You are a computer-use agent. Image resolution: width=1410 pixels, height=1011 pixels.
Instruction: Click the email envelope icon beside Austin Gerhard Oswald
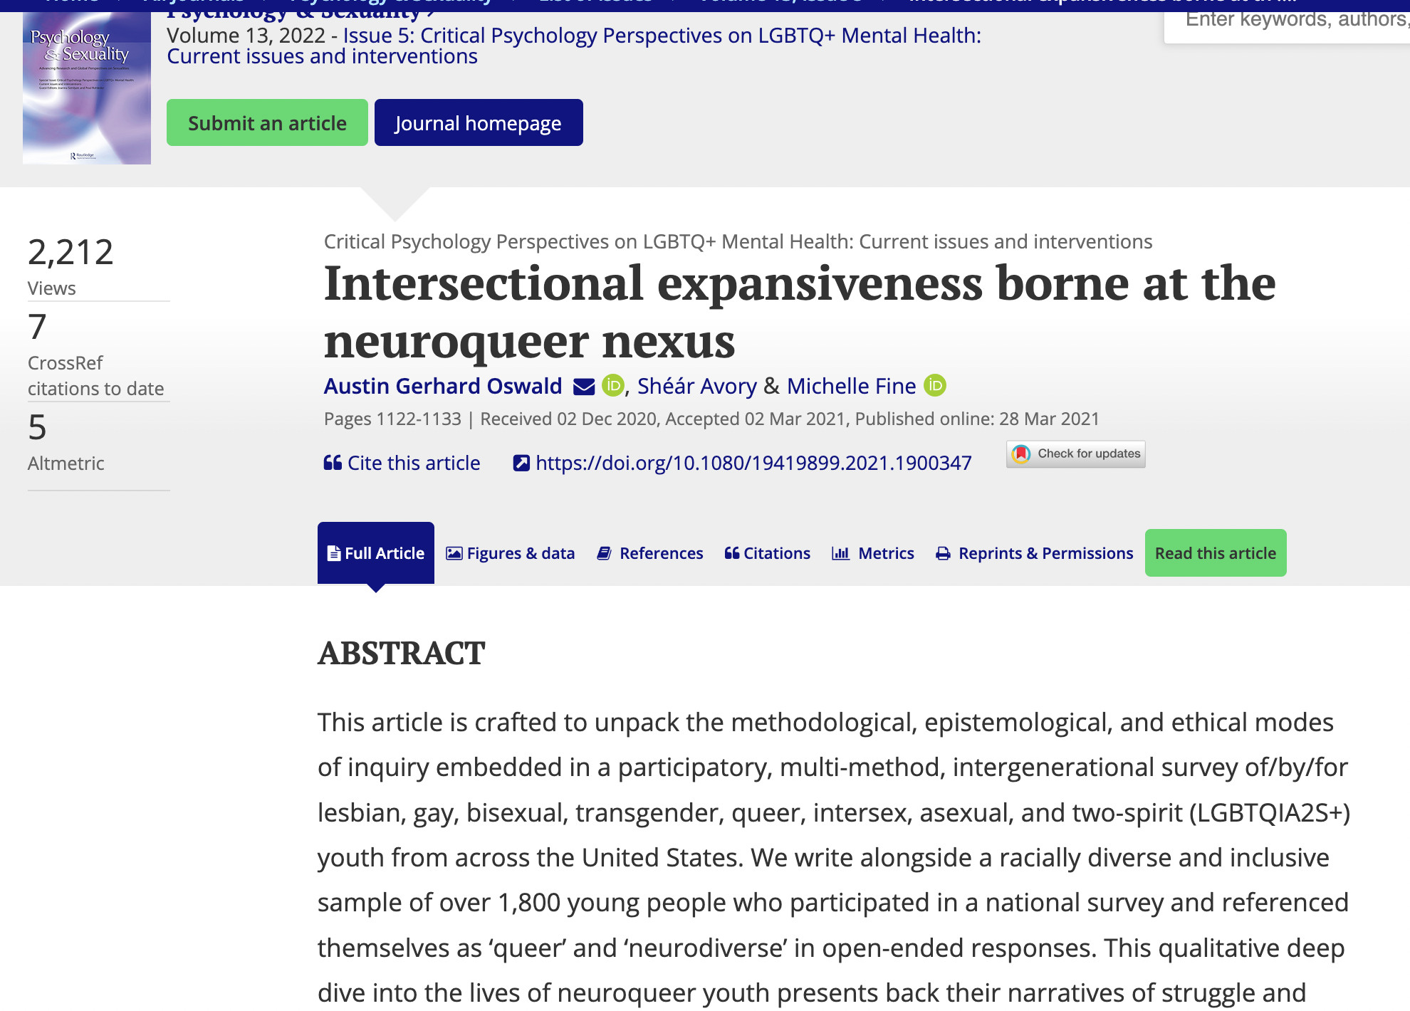(x=583, y=387)
